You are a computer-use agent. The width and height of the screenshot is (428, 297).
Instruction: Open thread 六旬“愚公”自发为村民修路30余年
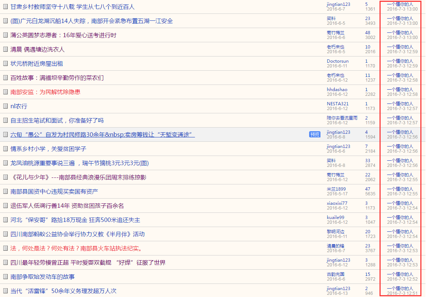click(102, 134)
